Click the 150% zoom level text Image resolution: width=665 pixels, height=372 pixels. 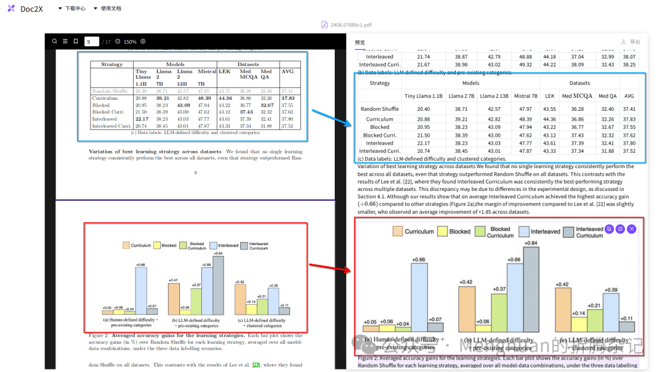pyautogui.click(x=130, y=41)
